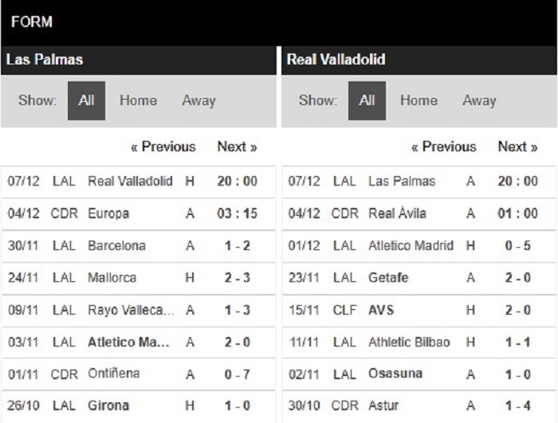The image size is (558, 423).
Task: Load Next Real Valladolid matches
Action: coord(517,147)
